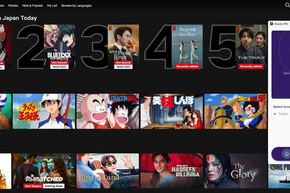290x193 pixels.
Task: Click the Japan flag icon beside Tokyo
Action: point(275,114)
